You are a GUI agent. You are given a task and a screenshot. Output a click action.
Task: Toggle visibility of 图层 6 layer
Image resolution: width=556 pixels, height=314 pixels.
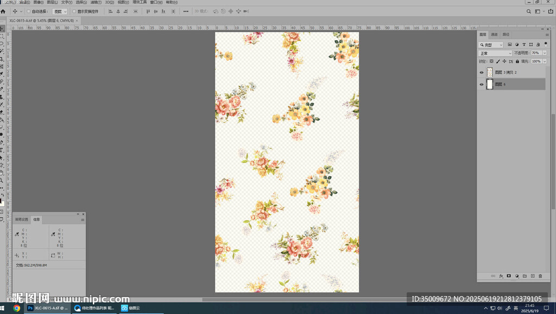[481, 84]
